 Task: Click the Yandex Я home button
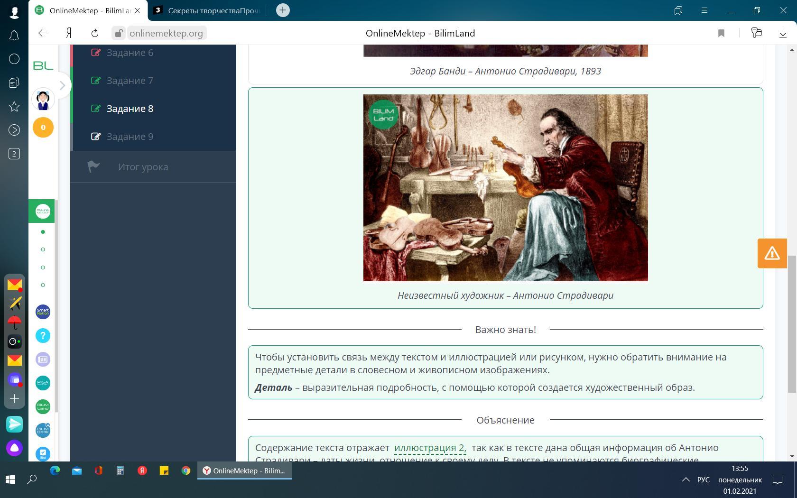(69, 33)
